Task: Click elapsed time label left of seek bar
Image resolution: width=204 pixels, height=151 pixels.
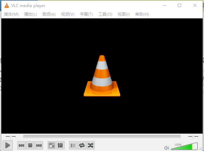Action: [x=11, y=136]
